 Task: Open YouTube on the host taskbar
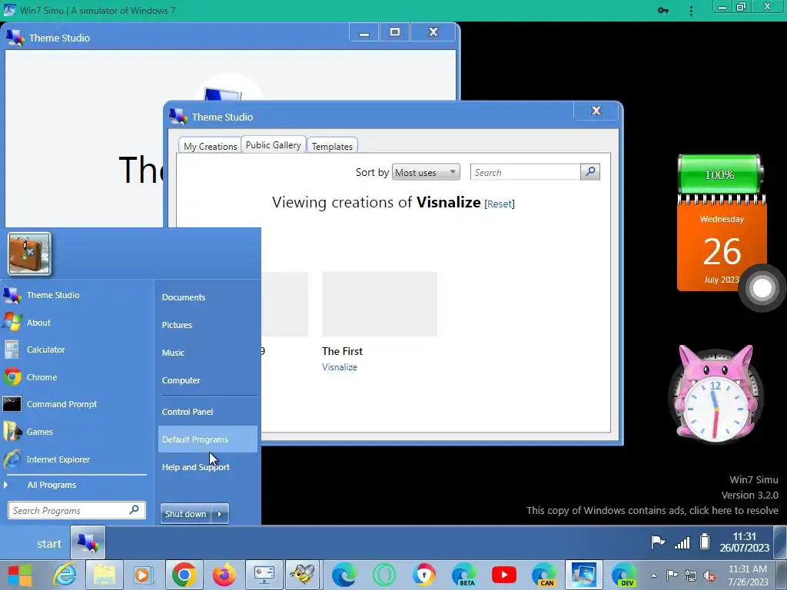(x=504, y=575)
